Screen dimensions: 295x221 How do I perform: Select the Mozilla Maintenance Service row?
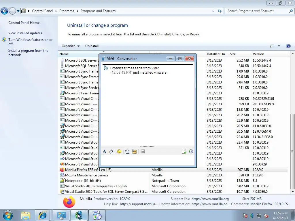tap(173, 175)
